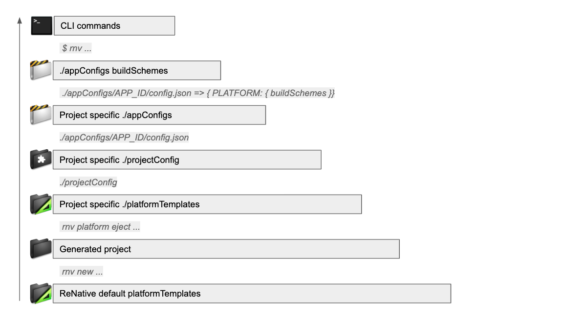Click the 'rnv platform eject ...' label
The image size is (564, 319).
point(100,227)
